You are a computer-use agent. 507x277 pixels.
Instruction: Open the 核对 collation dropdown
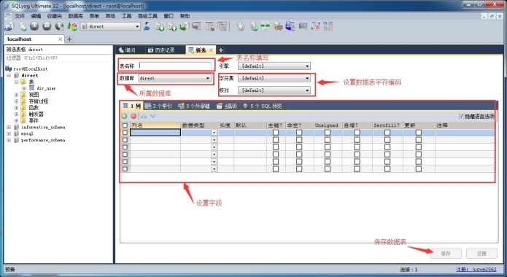(x=274, y=90)
